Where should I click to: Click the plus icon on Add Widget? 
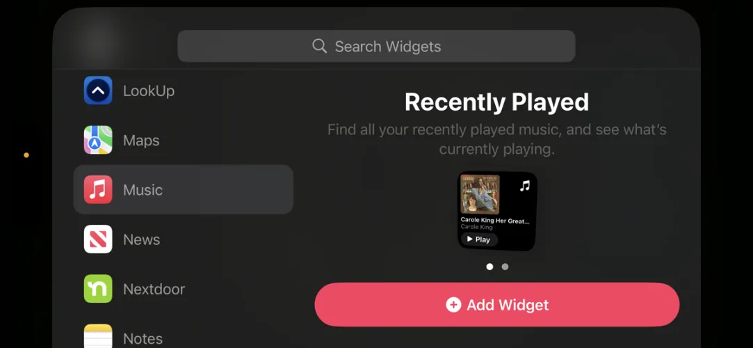pos(453,305)
